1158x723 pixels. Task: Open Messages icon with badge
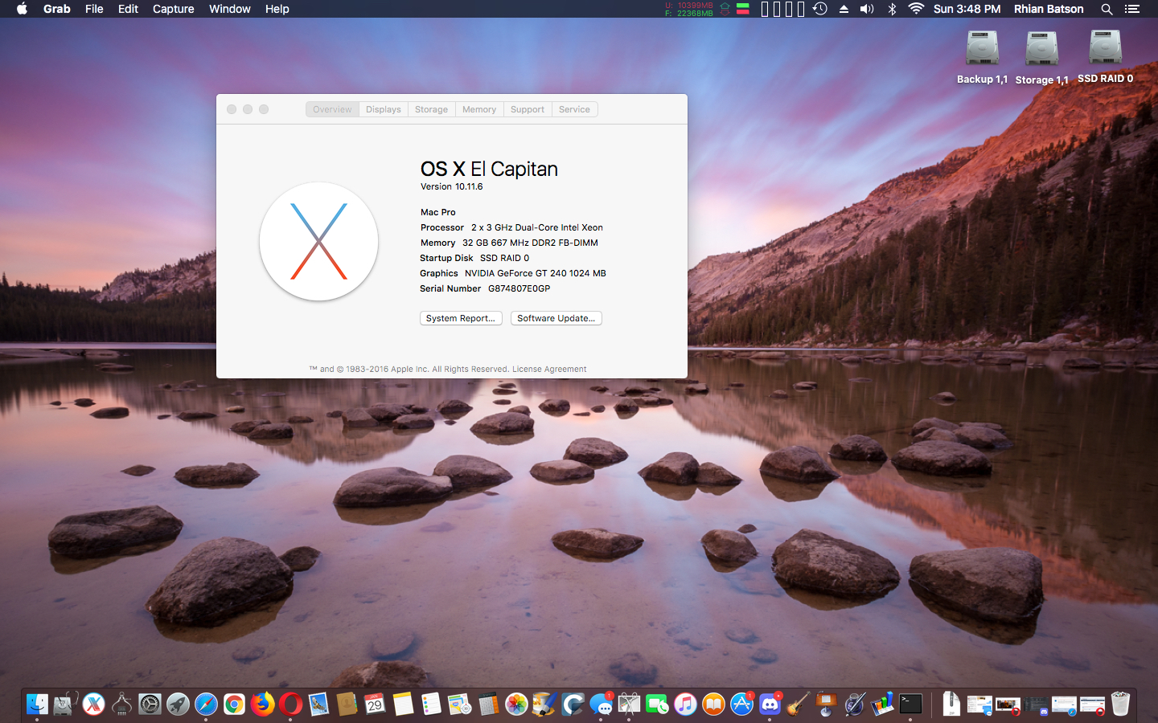[x=601, y=705]
